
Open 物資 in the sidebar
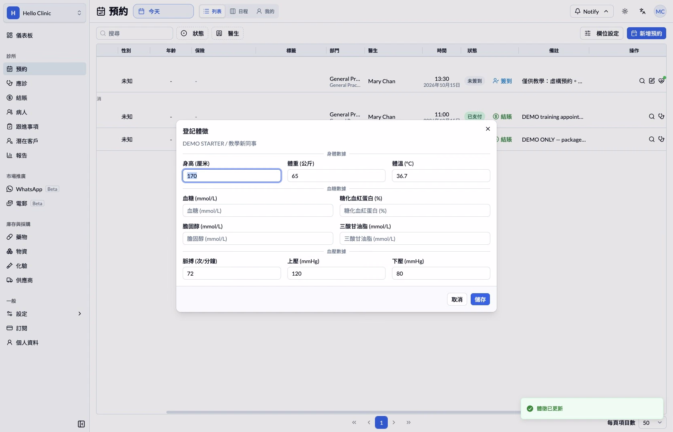tap(44, 251)
